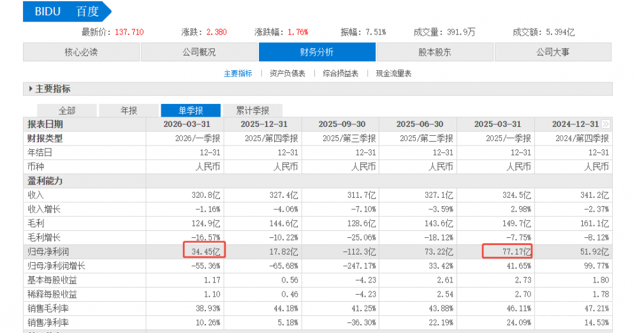
Task: Click the -247.17% growth cell
Action: tap(359, 266)
